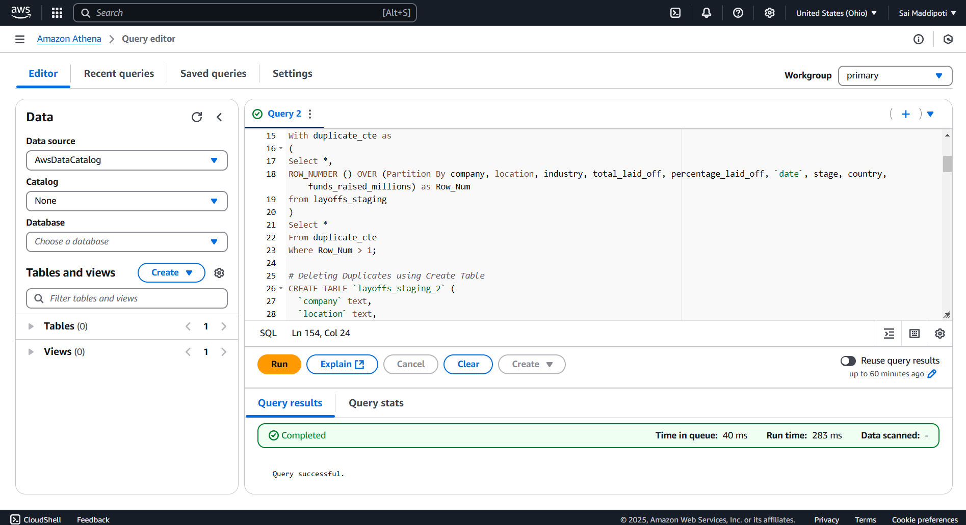Click the AWS search box
Viewport: 966px width, 525px height.
pos(245,13)
